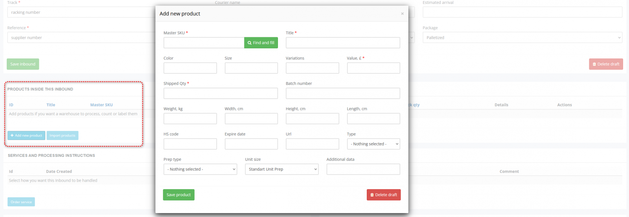Click the Find and fill button
The width and height of the screenshot is (629, 217).
coord(261,43)
